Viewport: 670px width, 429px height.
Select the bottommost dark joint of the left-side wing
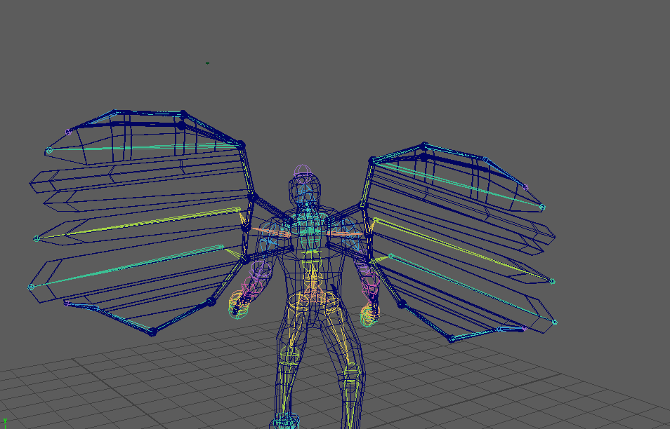(x=152, y=332)
